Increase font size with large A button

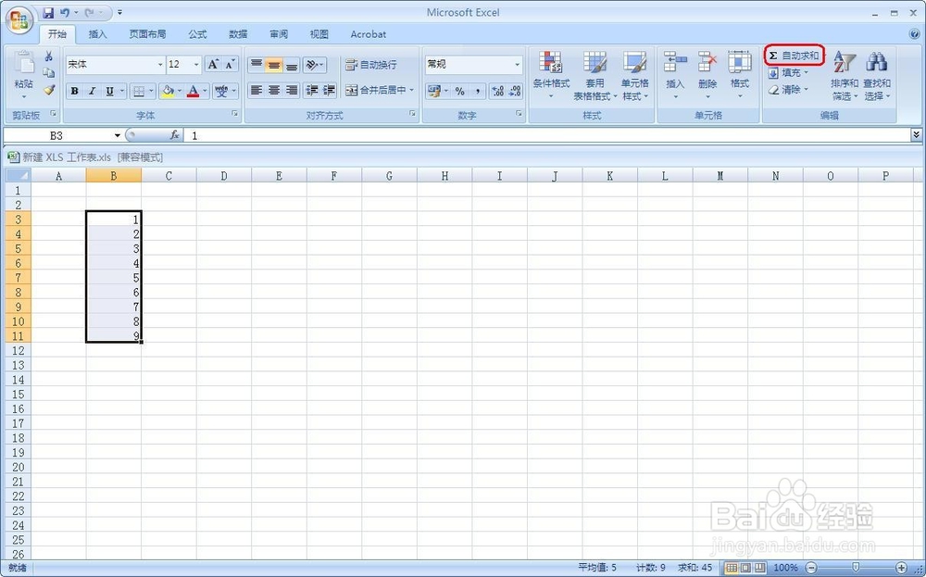click(x=213, y=65)
